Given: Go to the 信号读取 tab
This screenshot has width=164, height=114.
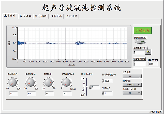Looking at the screenshot, I should click(x=41, y=16).
